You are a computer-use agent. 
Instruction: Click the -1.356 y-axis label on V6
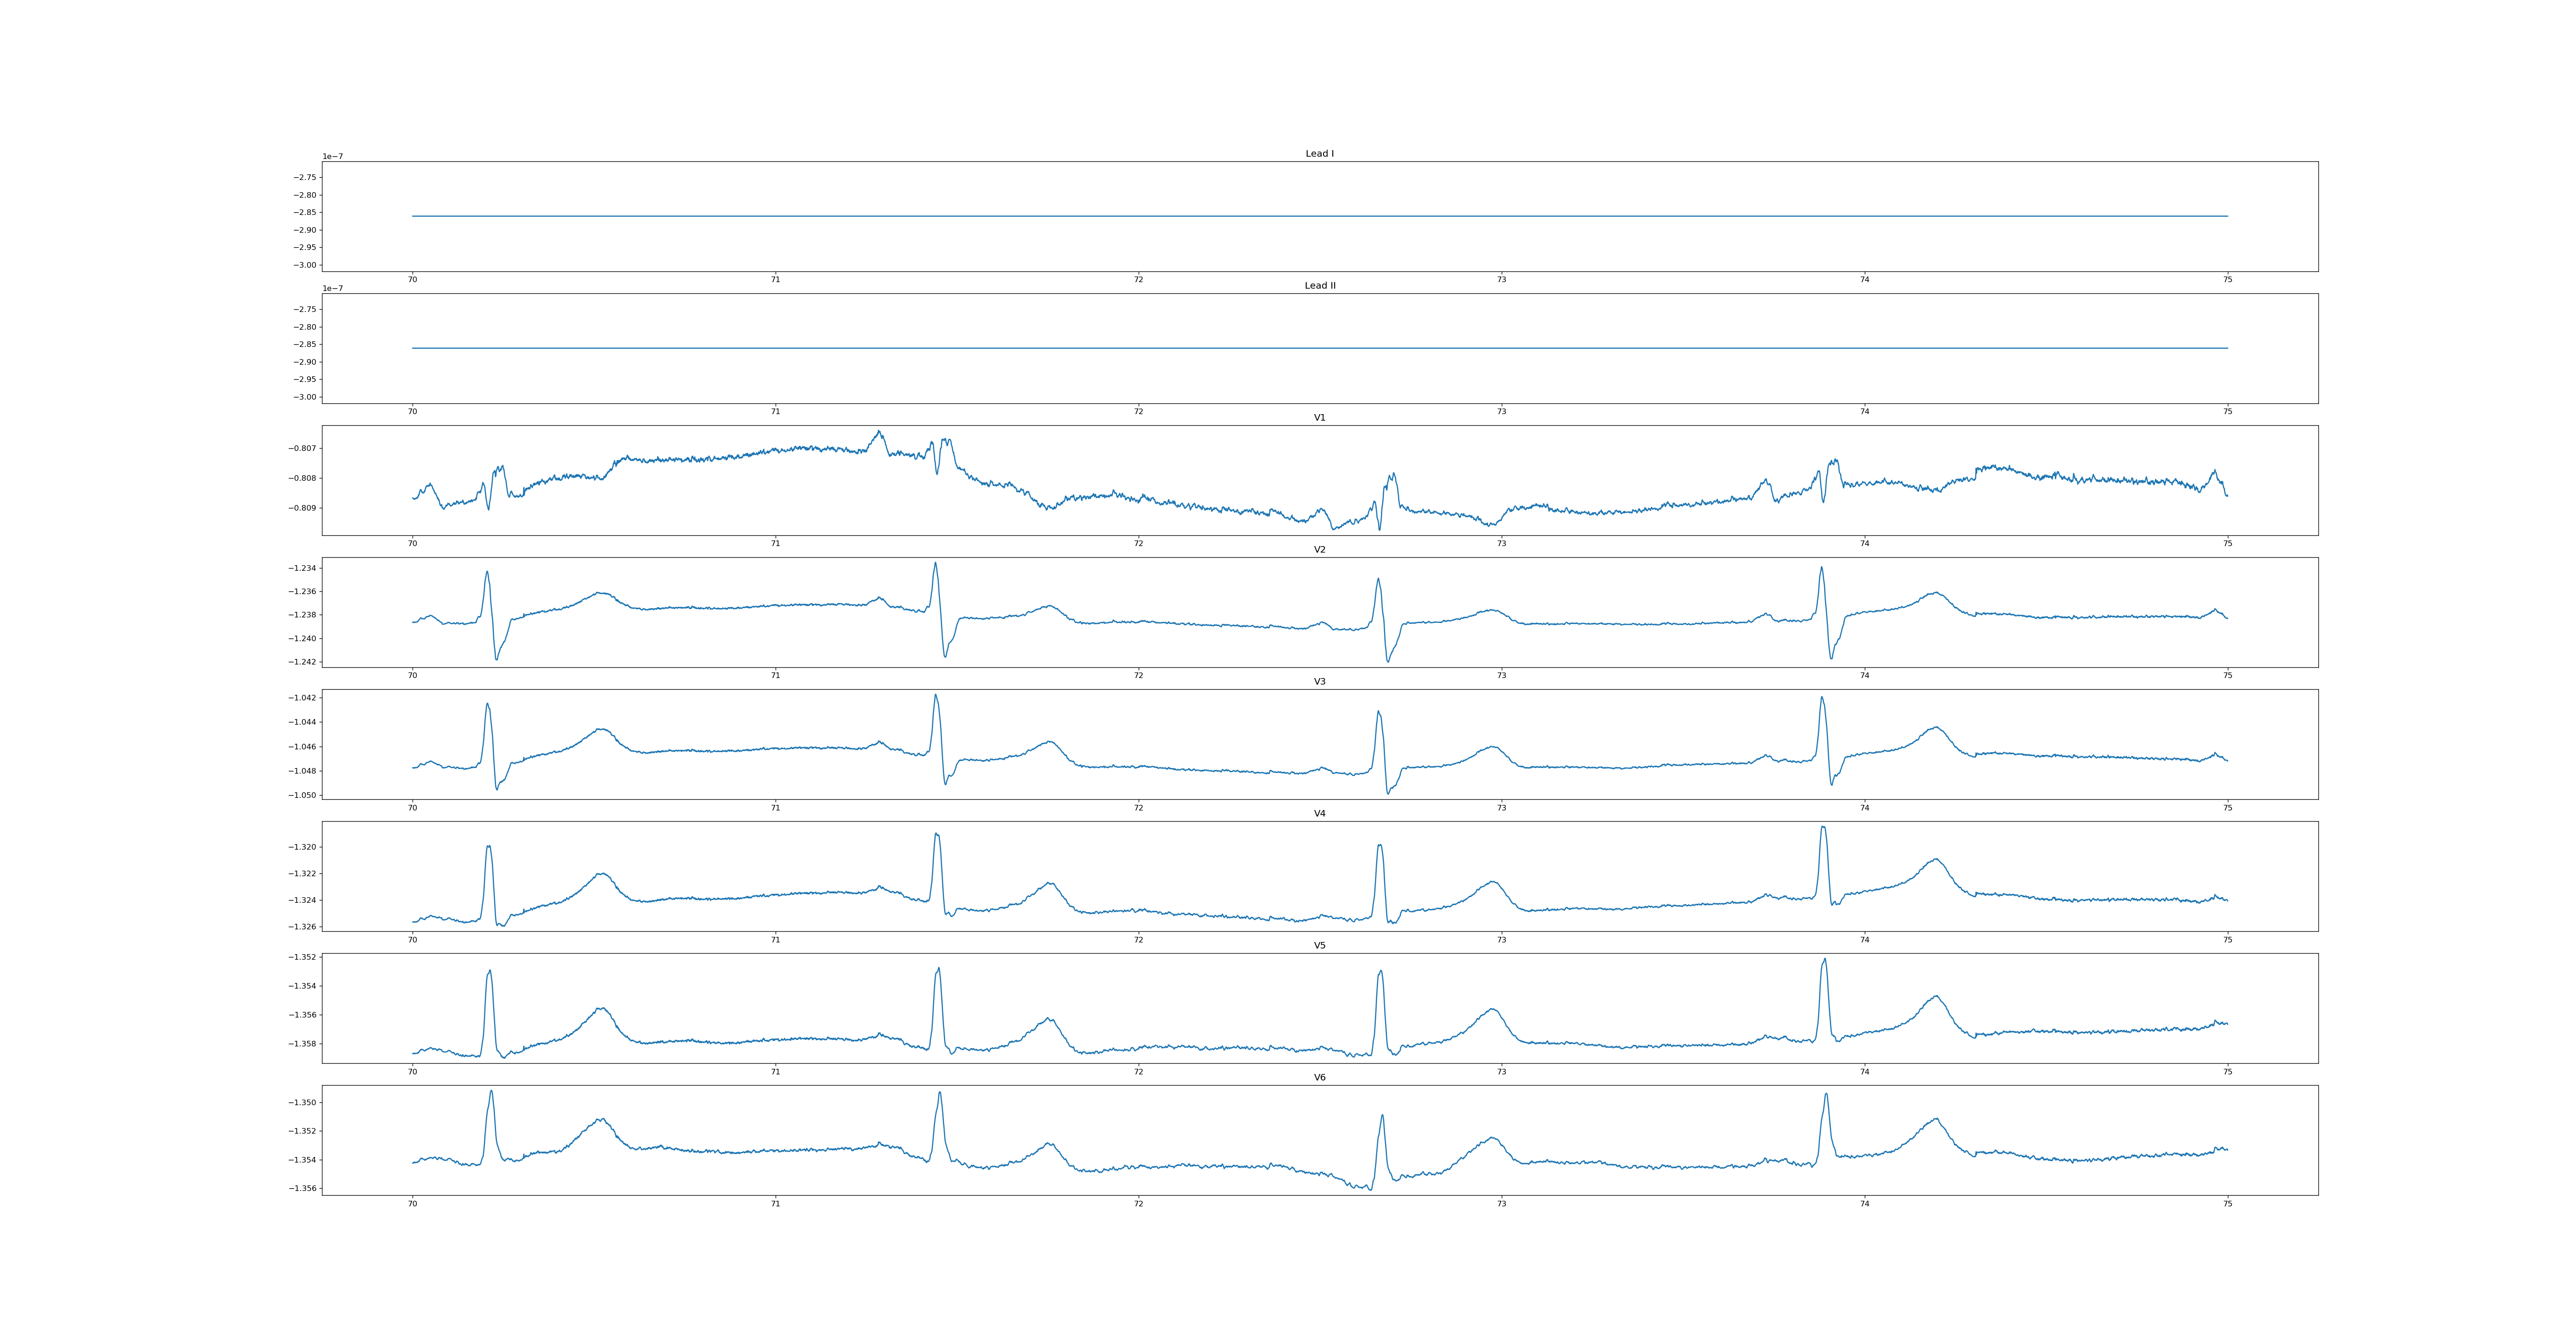coord(303,1189)
